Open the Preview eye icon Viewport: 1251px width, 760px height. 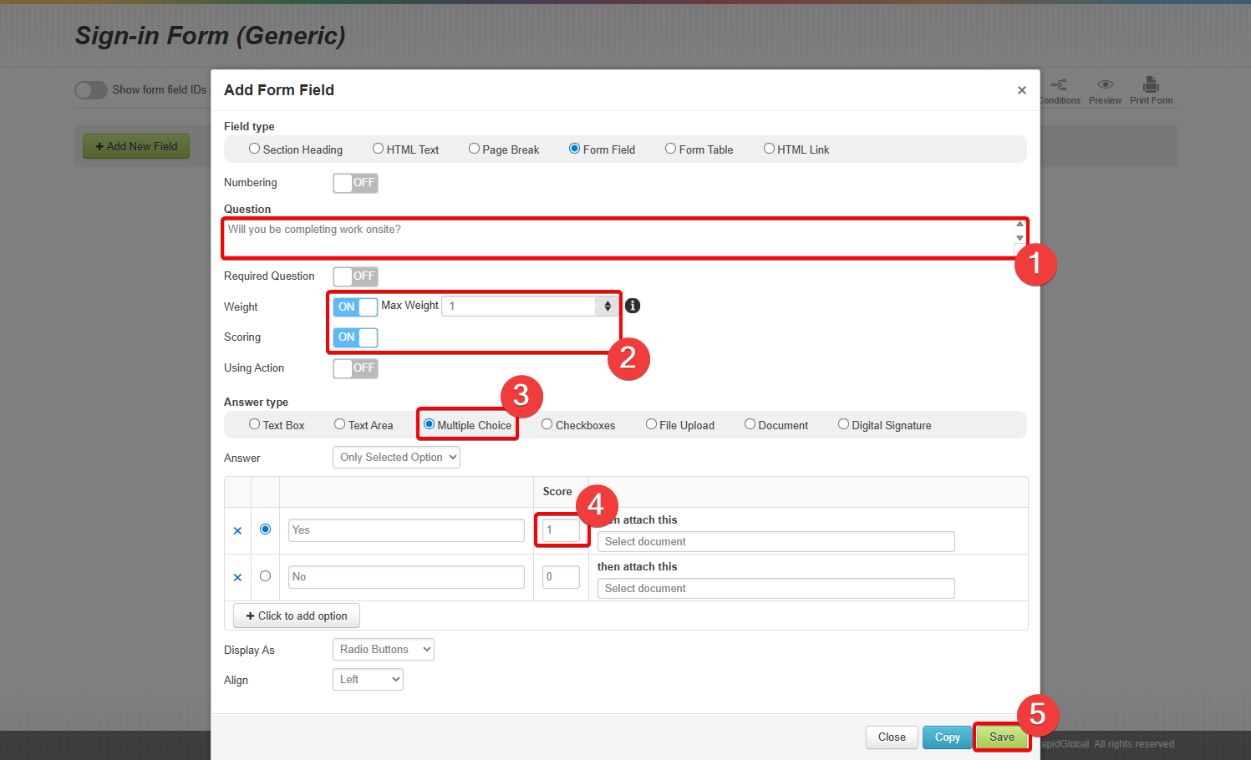[x=1105, y=85]
